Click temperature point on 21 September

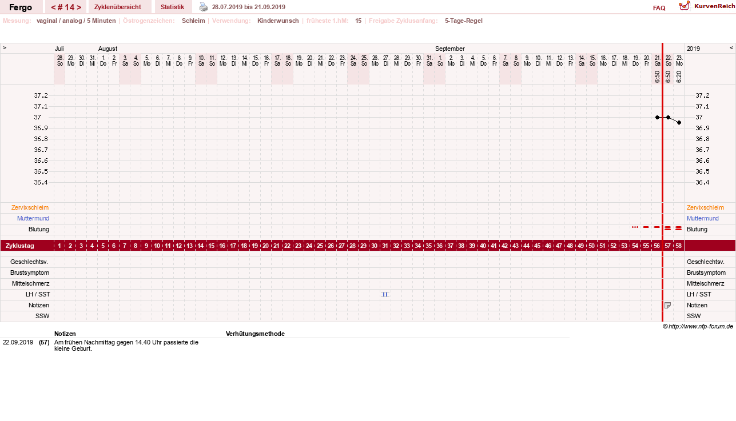pos(657,117)
